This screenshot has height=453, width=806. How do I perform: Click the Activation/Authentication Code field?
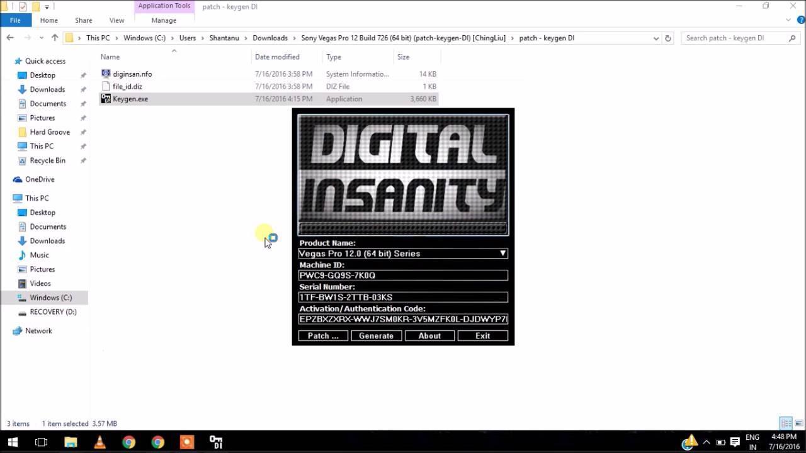(x=403, y=319)
